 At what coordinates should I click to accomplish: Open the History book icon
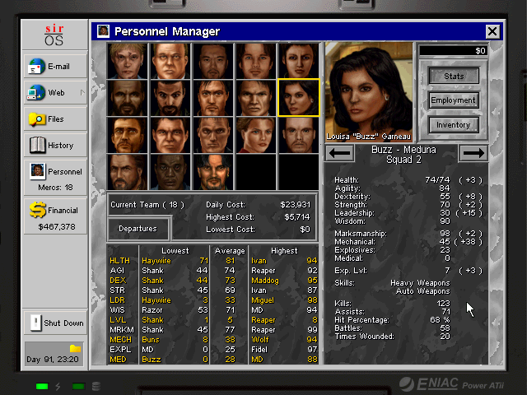click(37, 145)
